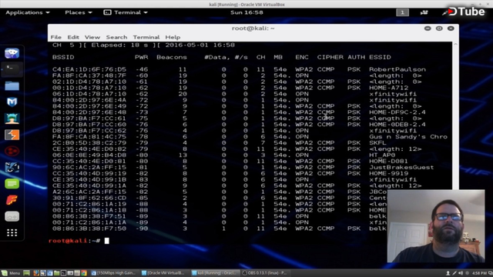Click the show desktop icon beside Menu
493x277 pixels.
(26, 273)
